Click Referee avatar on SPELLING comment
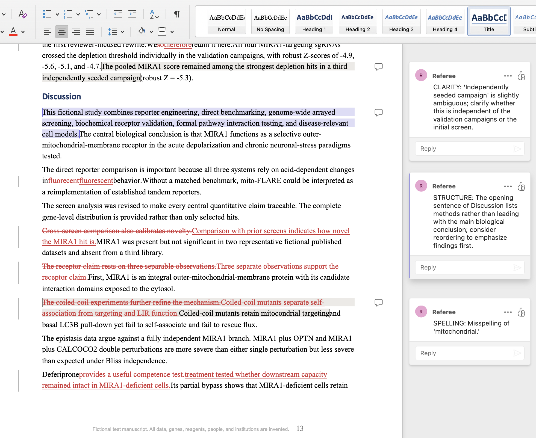This screenshot has width=536, height=438. pyautogui.click(x=421, y=312)
